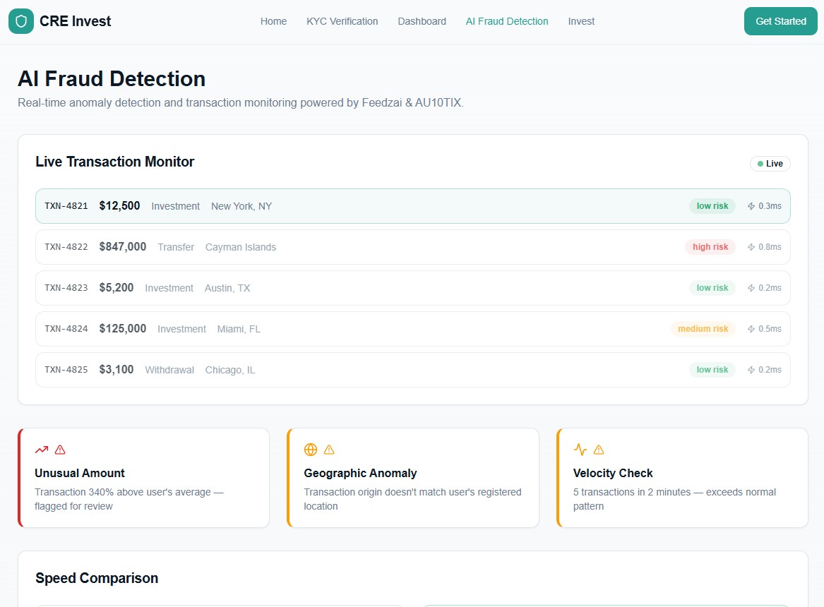Click the warning triangle beside the globe icon
This screenshot has height=607, width=824.
click(x=329, y=450)
